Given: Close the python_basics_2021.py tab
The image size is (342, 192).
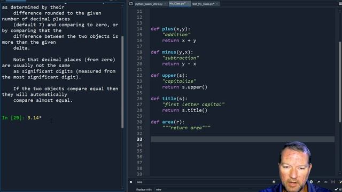Looking at the screenshot, I should click(165, 4).
